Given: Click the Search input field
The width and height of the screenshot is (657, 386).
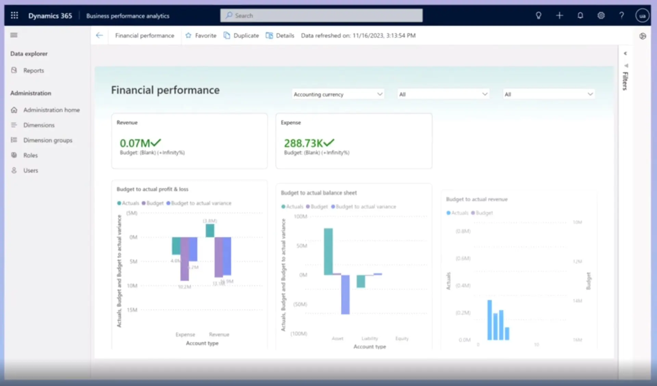Looking at the screenshot, I should (321, 16).
